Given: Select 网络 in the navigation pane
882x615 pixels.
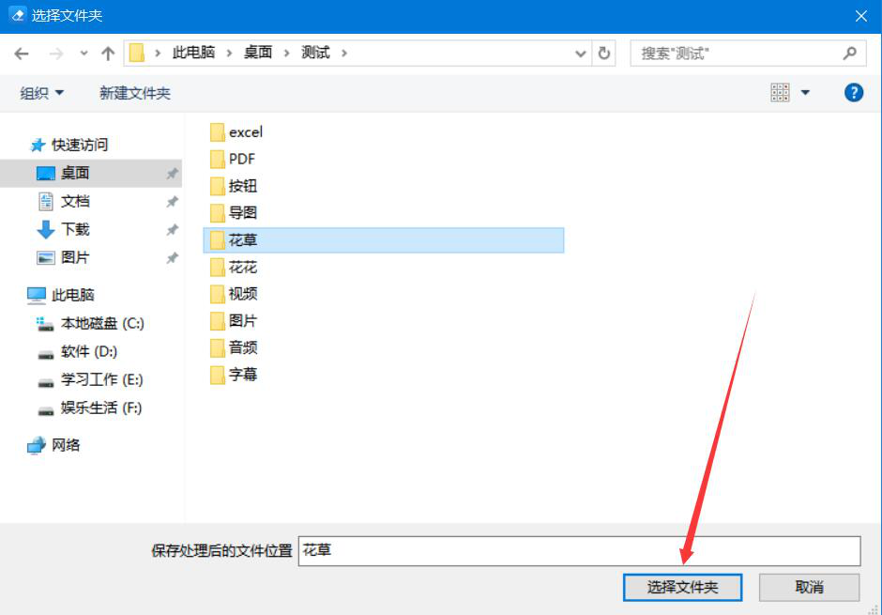Looking at the screenshot, I should [53, 445].
